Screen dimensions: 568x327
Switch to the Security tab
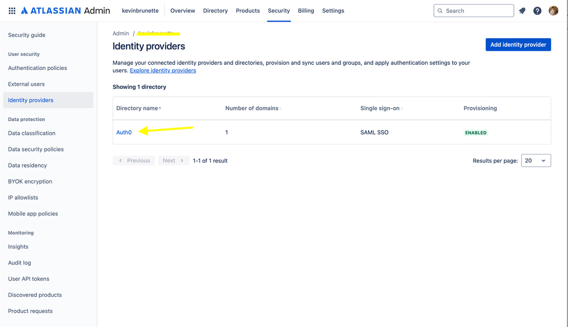click(279, 11)
